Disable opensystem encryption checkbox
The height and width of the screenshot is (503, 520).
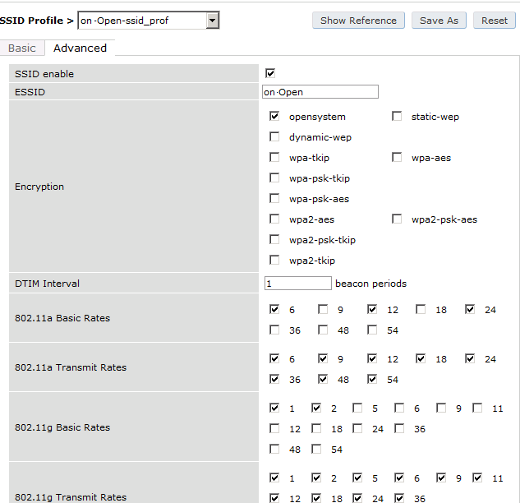click(274, 117)
